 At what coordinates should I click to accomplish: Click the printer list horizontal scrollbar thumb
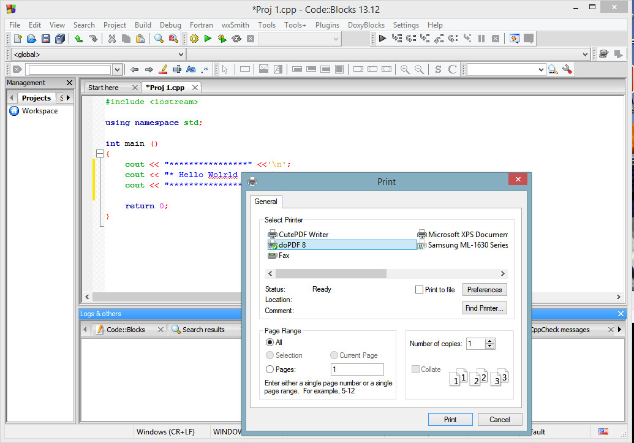pos(331,274)
